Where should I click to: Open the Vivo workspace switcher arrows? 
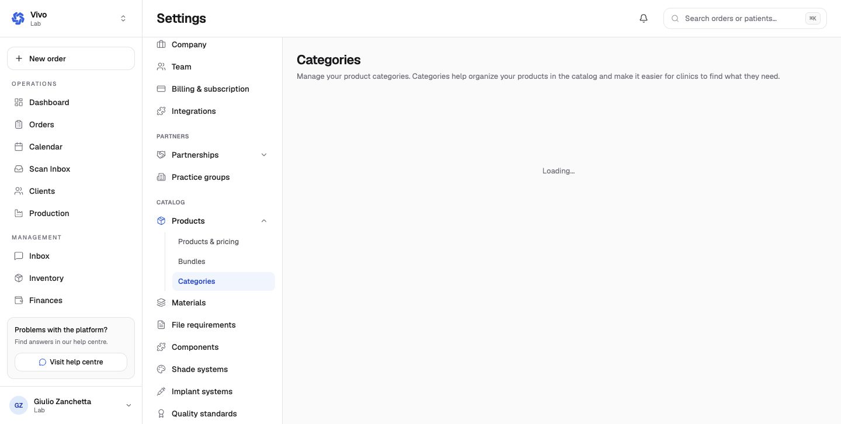click(x=123, y=19)
